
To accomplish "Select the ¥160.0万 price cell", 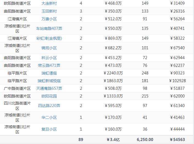I will tap(113, 129).
